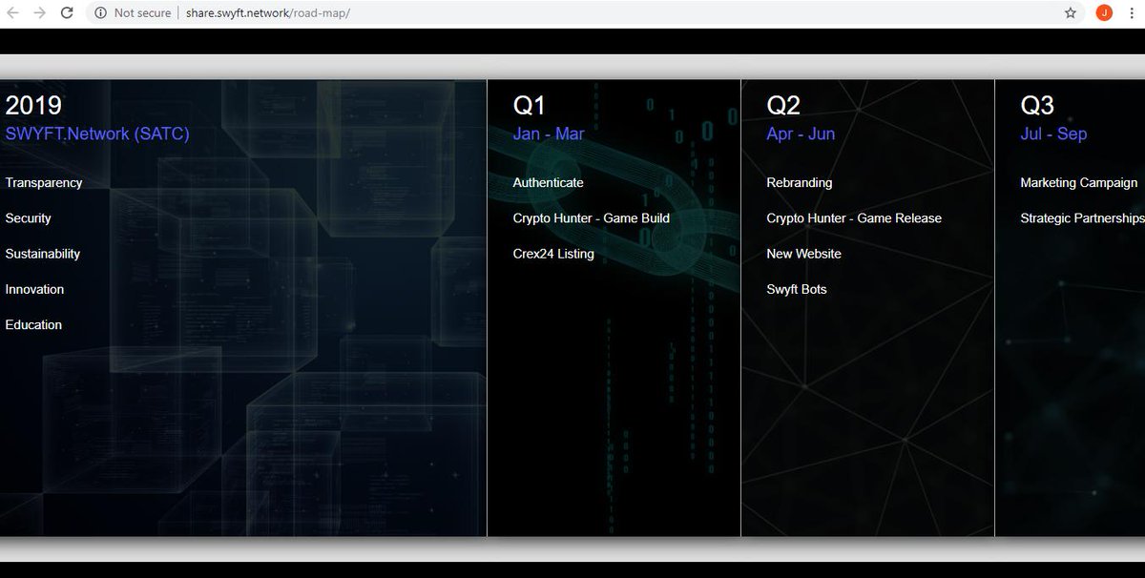Click the browser forward arrow
The height and width of the screenshot is (578, 1145).
pos(39,13)
